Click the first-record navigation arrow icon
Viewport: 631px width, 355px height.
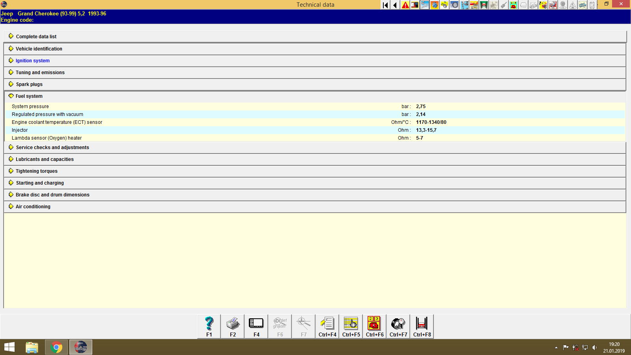pyautogui.click(x=385, y=5)
